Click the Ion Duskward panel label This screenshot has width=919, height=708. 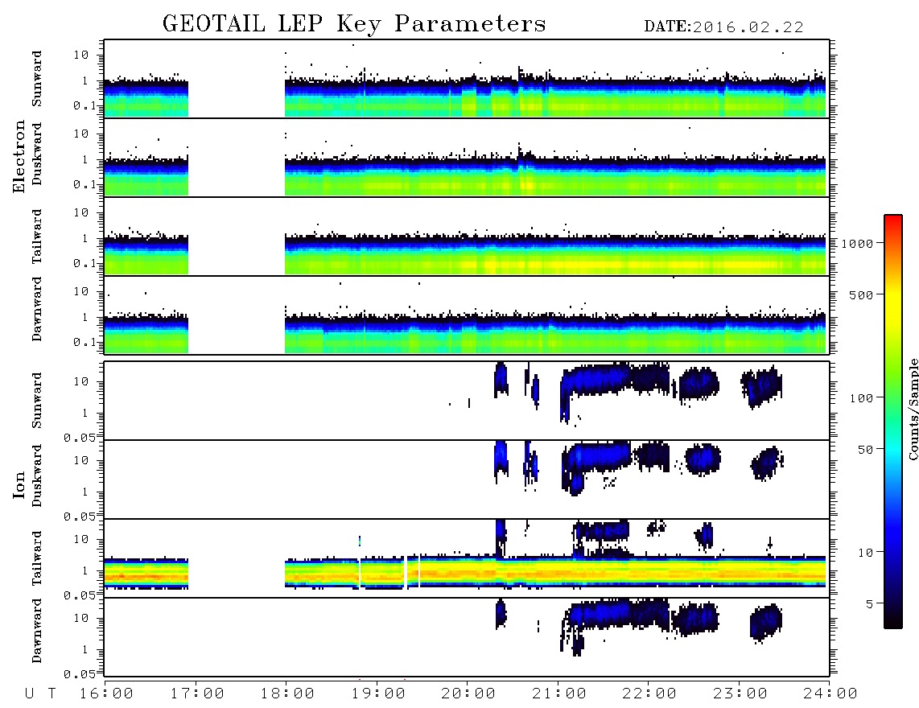click(37, 475)
